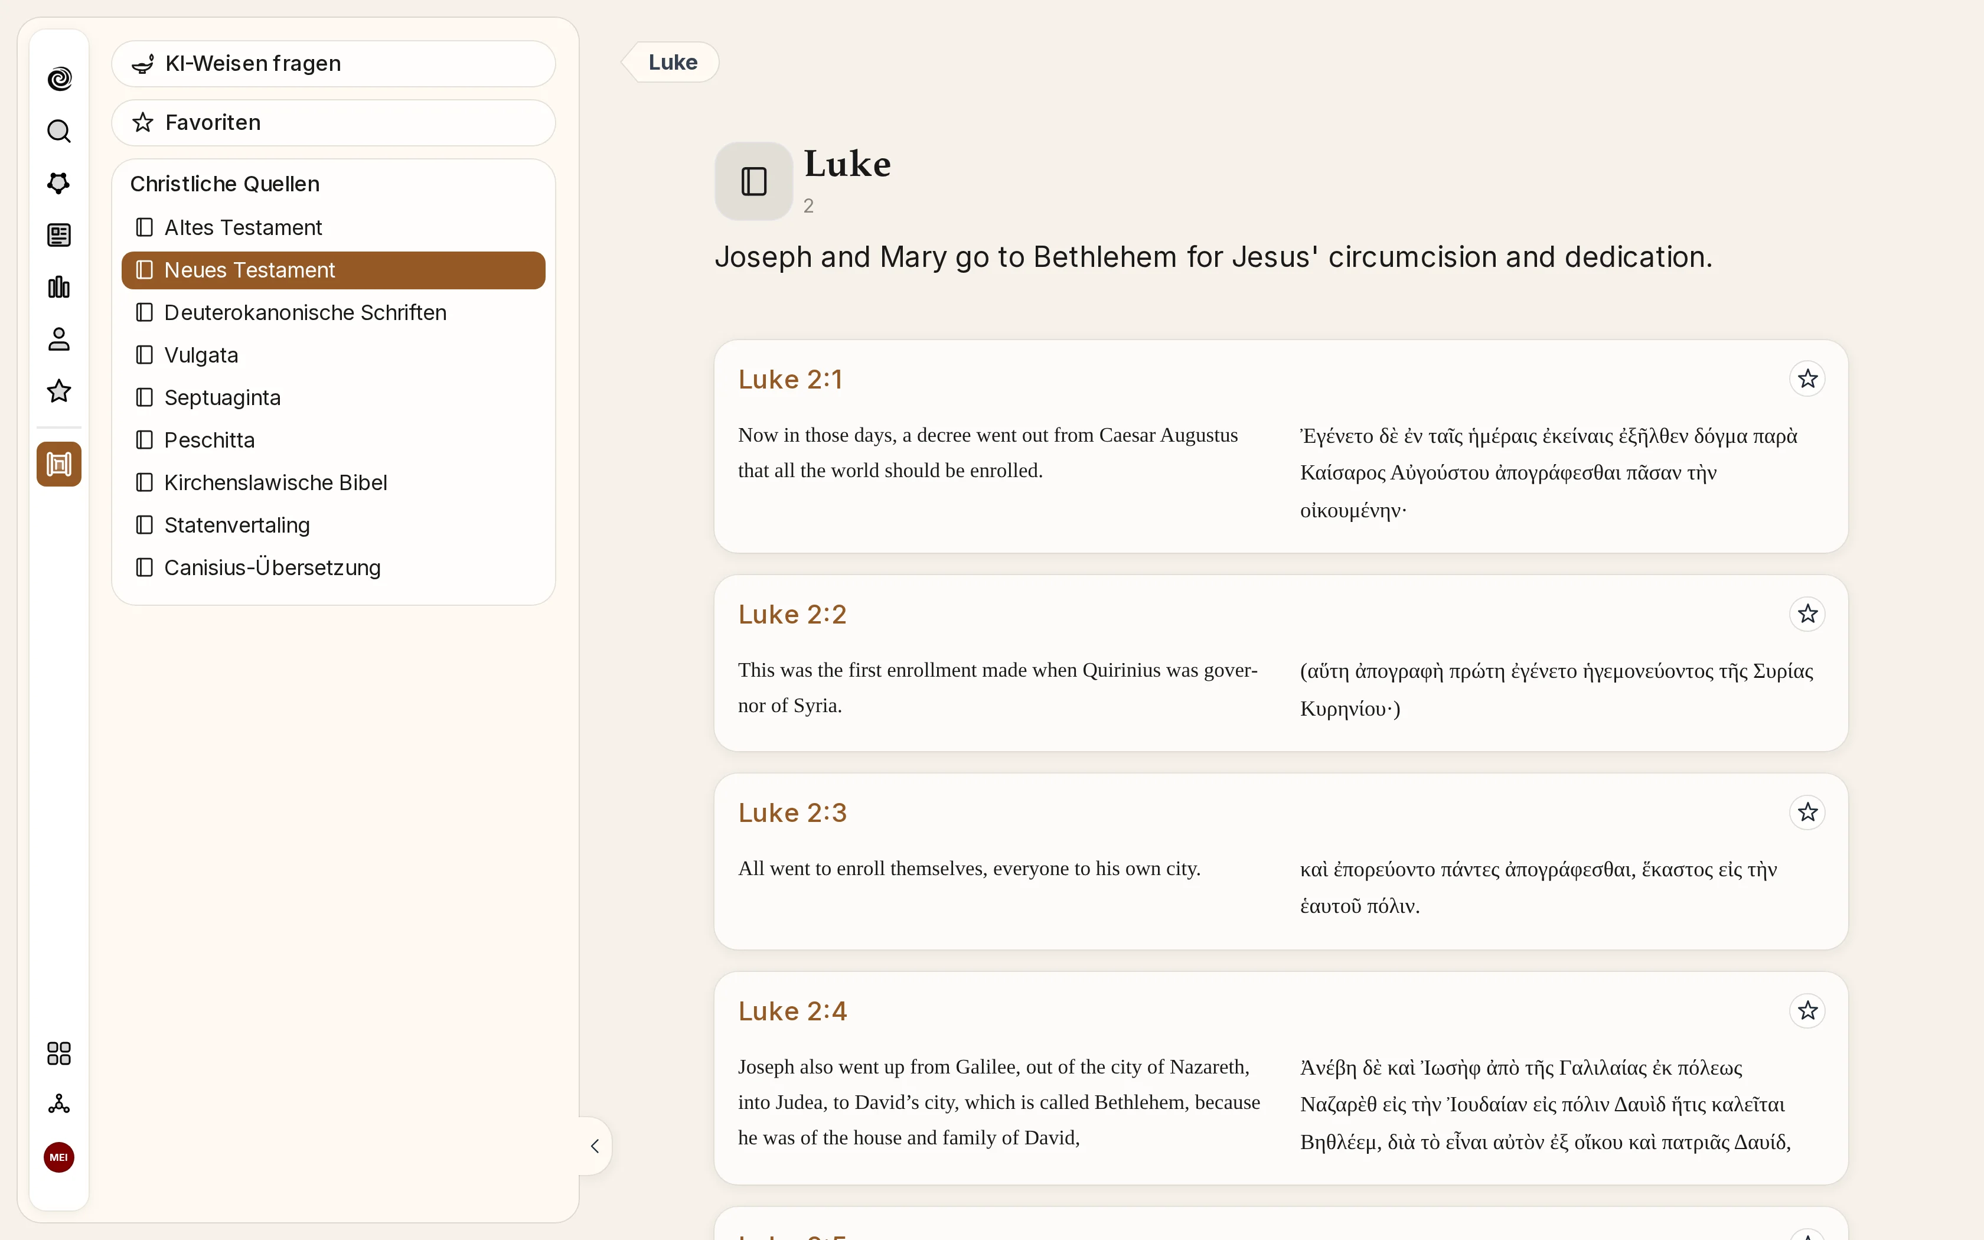
Task: Star verse Luke 2:3 as favorite
Action: 1807,812
